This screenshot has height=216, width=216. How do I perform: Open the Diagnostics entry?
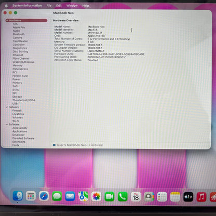(x=20, y=48)
